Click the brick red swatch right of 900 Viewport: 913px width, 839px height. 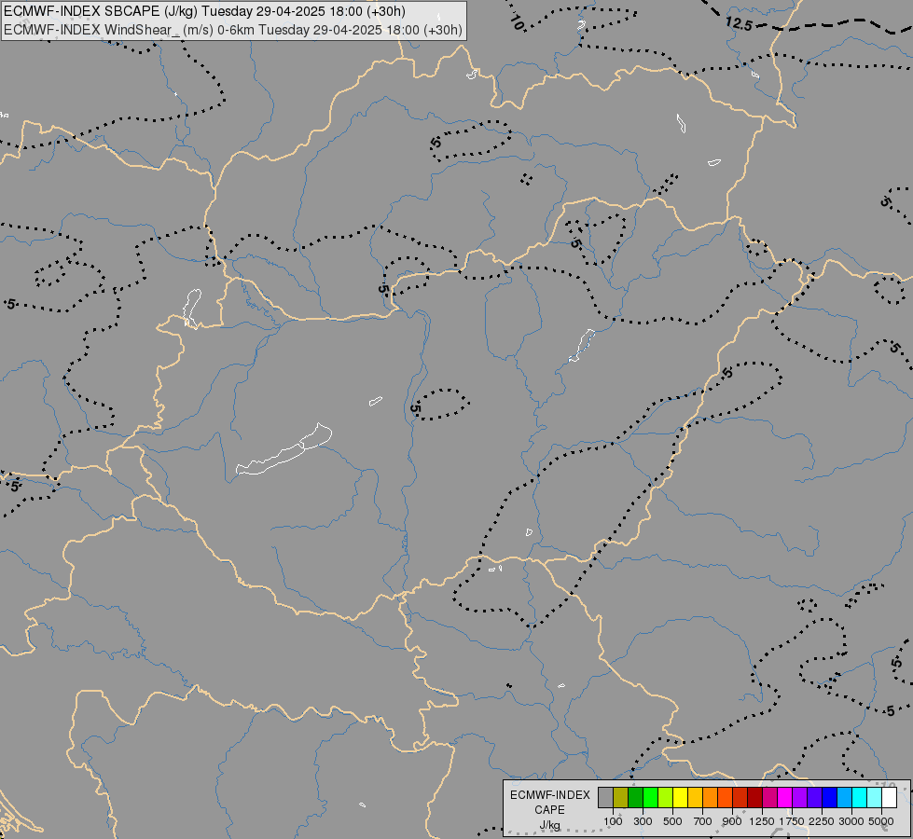point(740,798)
